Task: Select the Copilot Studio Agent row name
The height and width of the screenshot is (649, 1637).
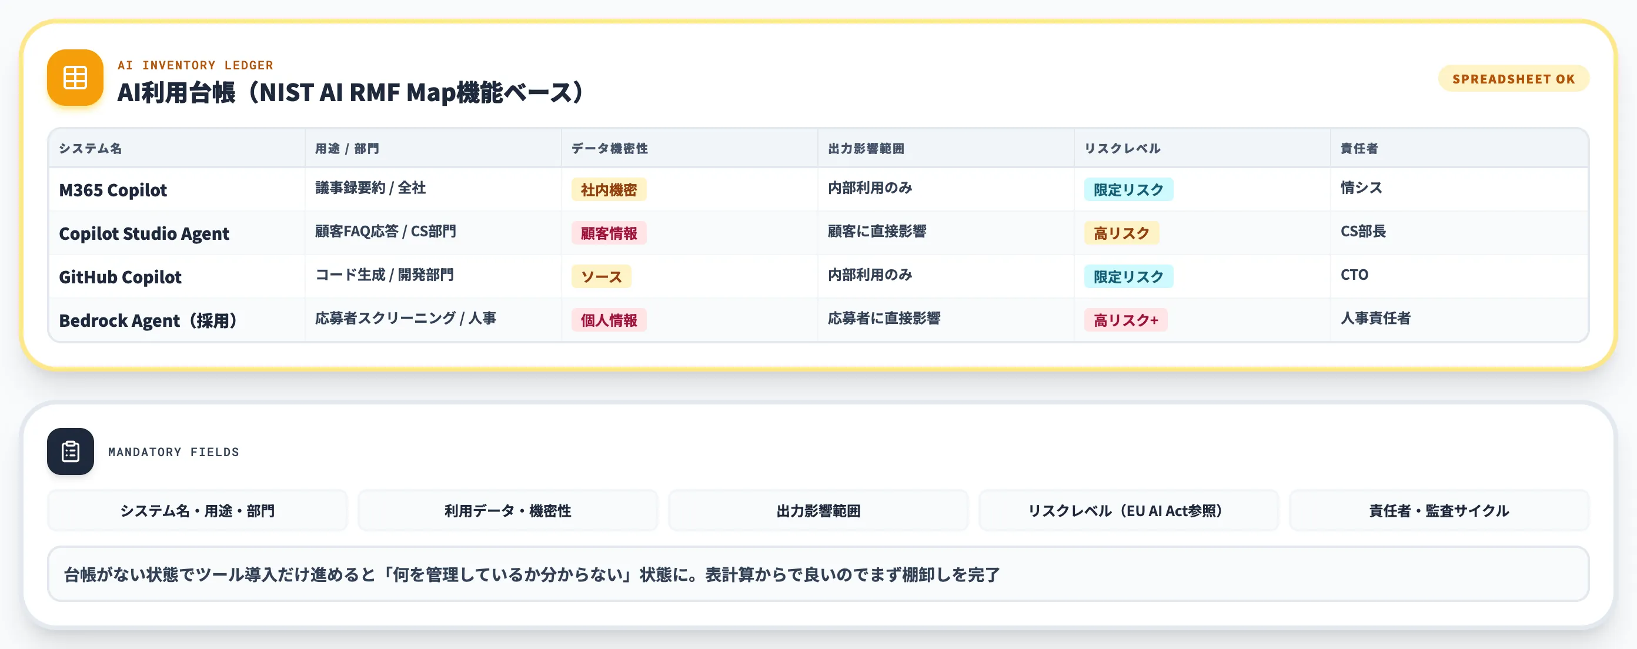Action: pos(143,233)
